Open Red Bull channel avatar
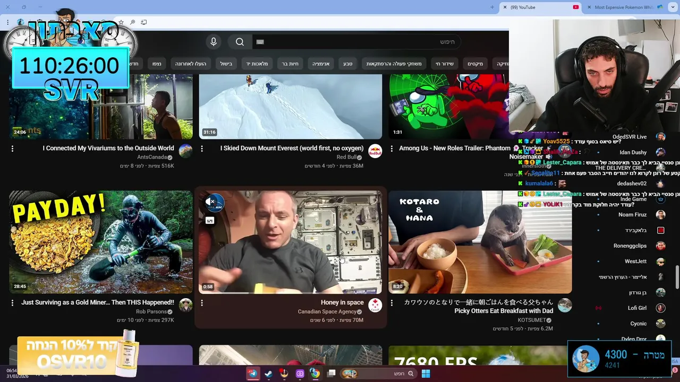The image size is (680, 382). [x=375, y=151]
